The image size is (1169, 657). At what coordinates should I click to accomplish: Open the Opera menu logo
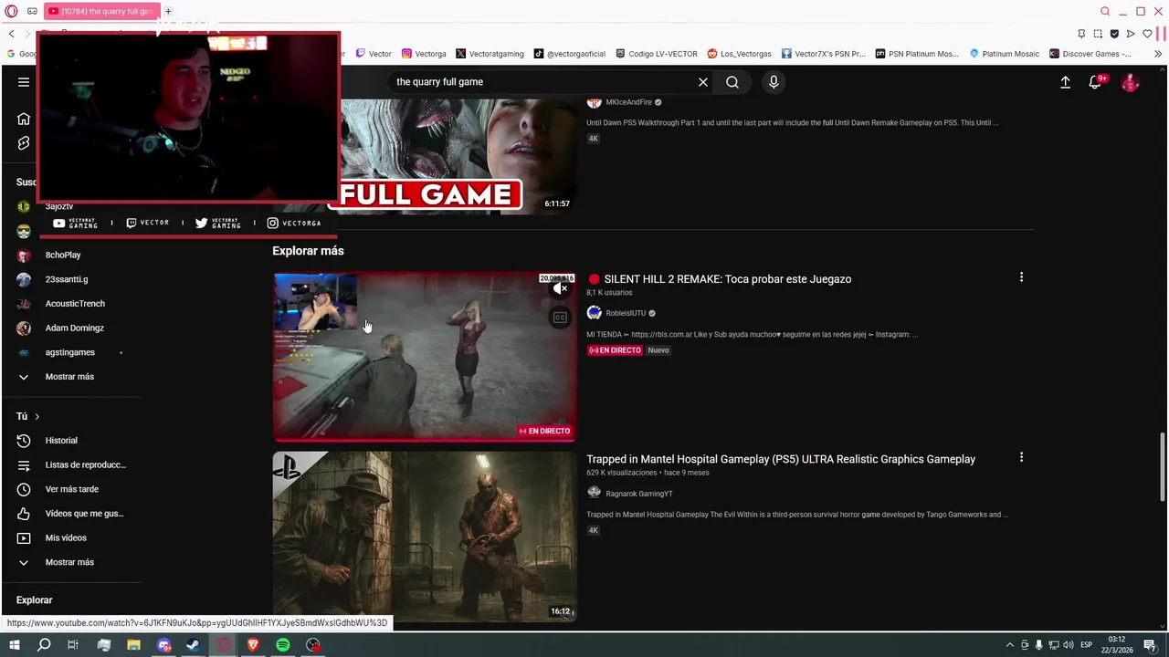click(x=11, y=11)
